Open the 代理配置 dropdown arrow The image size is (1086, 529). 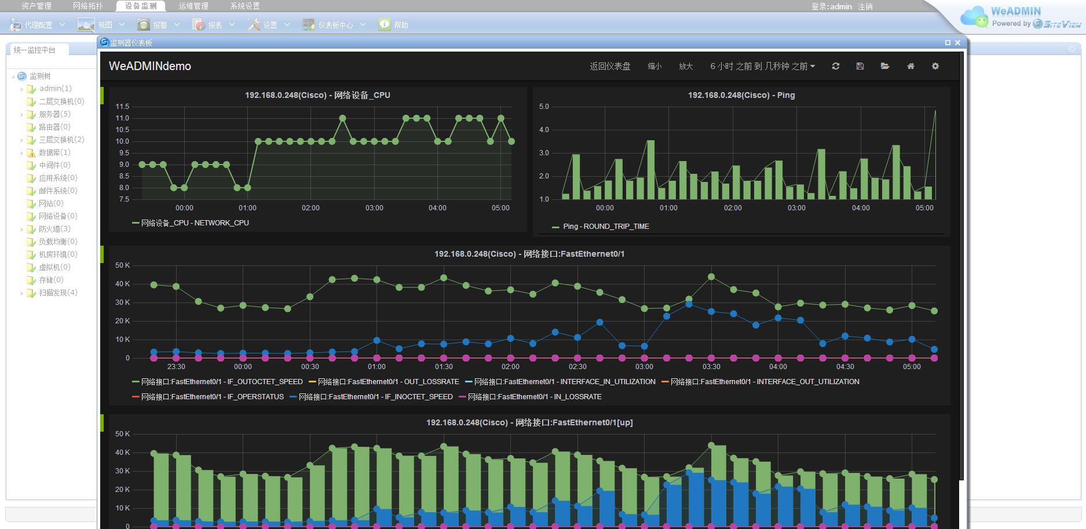pos(62,25)
